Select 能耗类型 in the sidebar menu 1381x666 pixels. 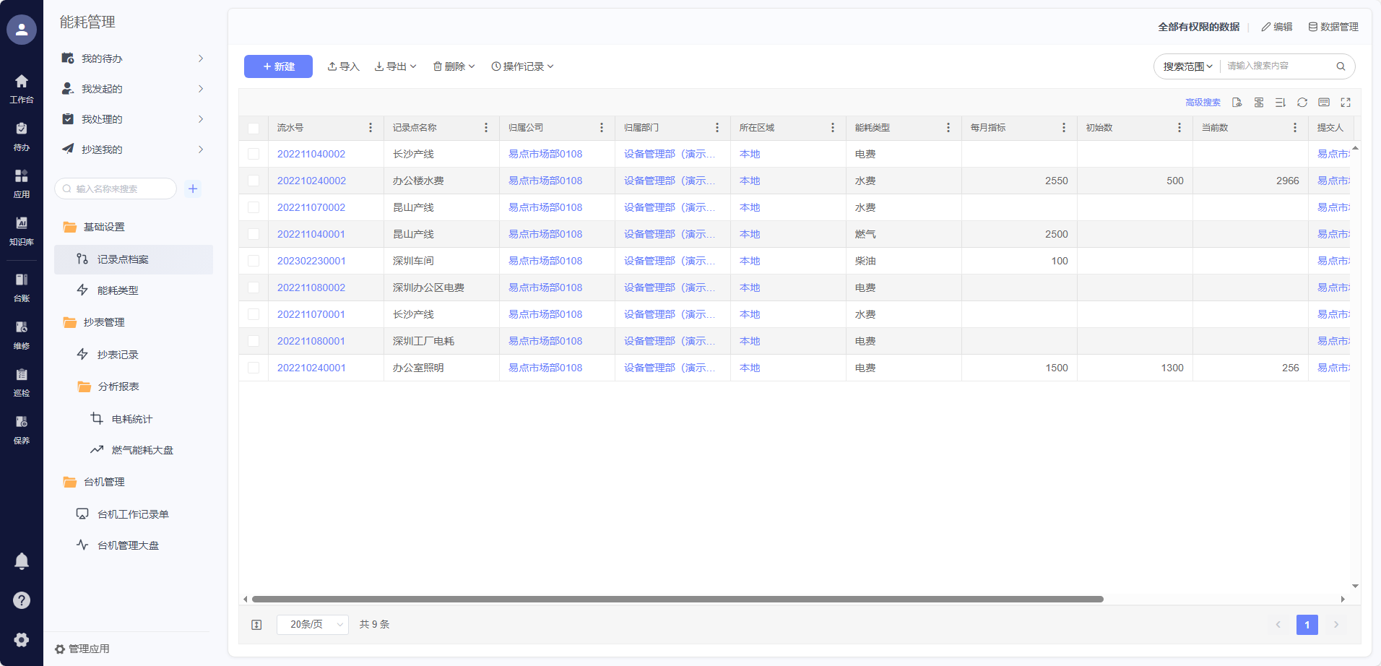coord(118,290)
